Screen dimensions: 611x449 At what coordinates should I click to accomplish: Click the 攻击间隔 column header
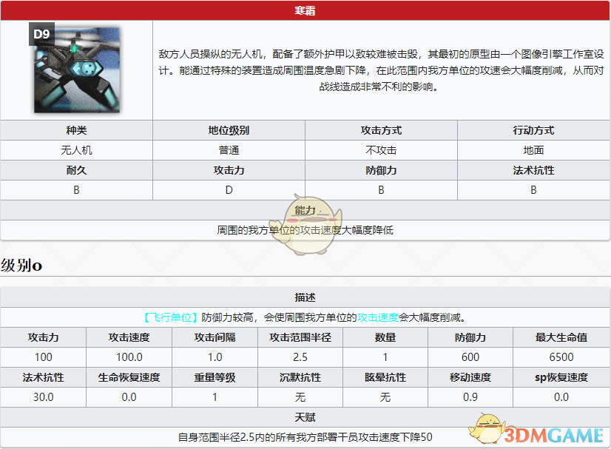(215, 337)
